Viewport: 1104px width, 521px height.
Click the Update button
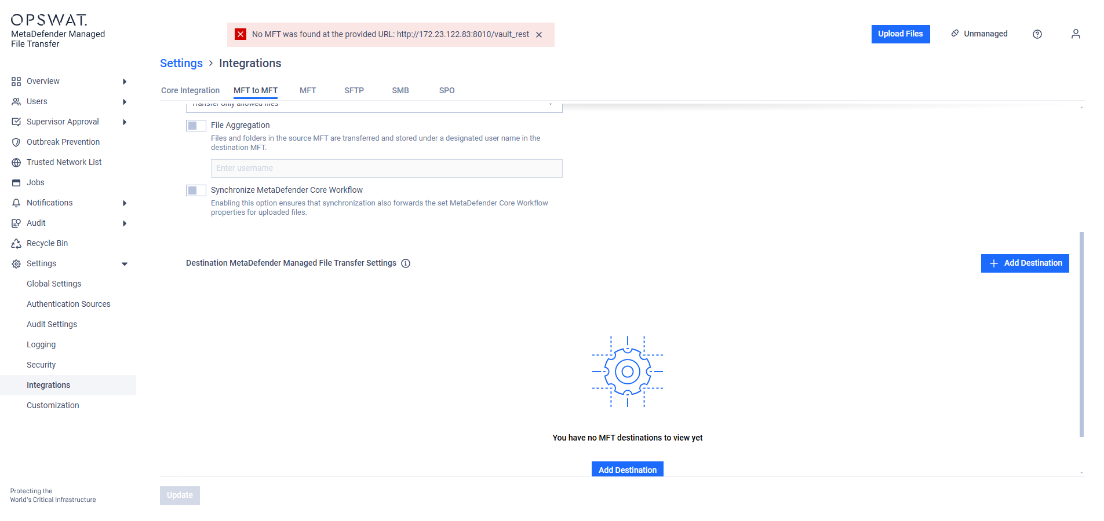(180, 496)
